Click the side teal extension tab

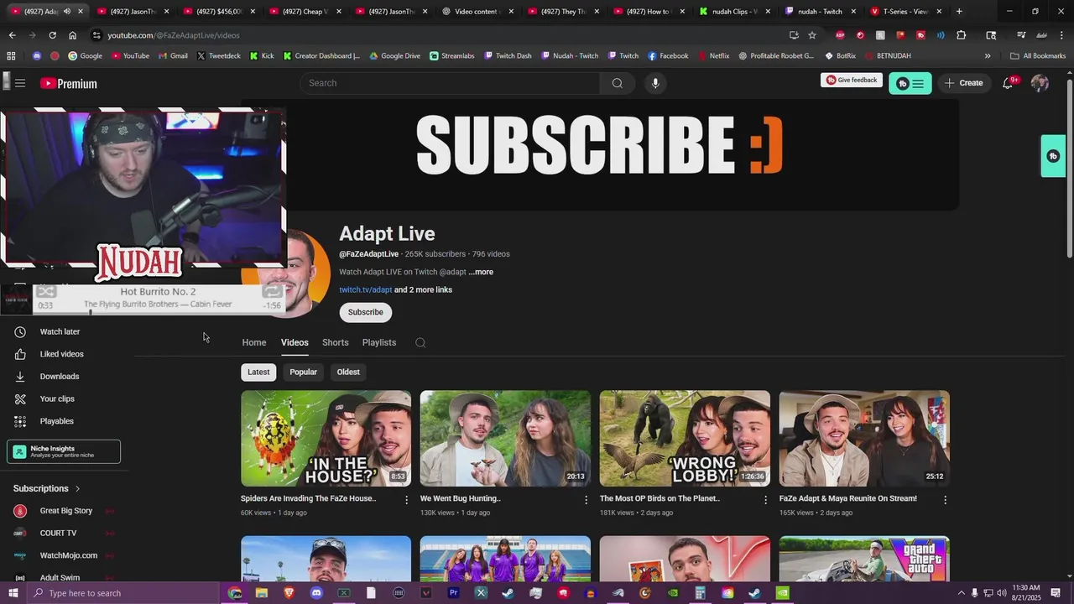click(x=1053, y=156)
